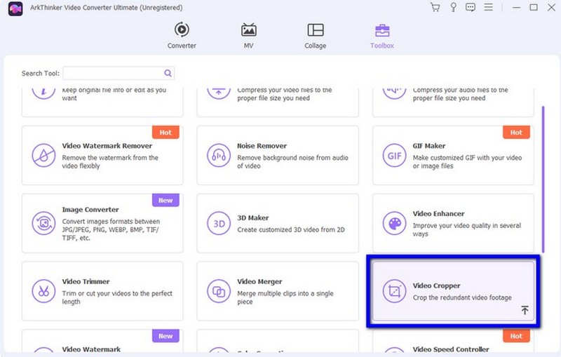
Task: Click the Video Cropper crop icon
Action: click(394, 291)
